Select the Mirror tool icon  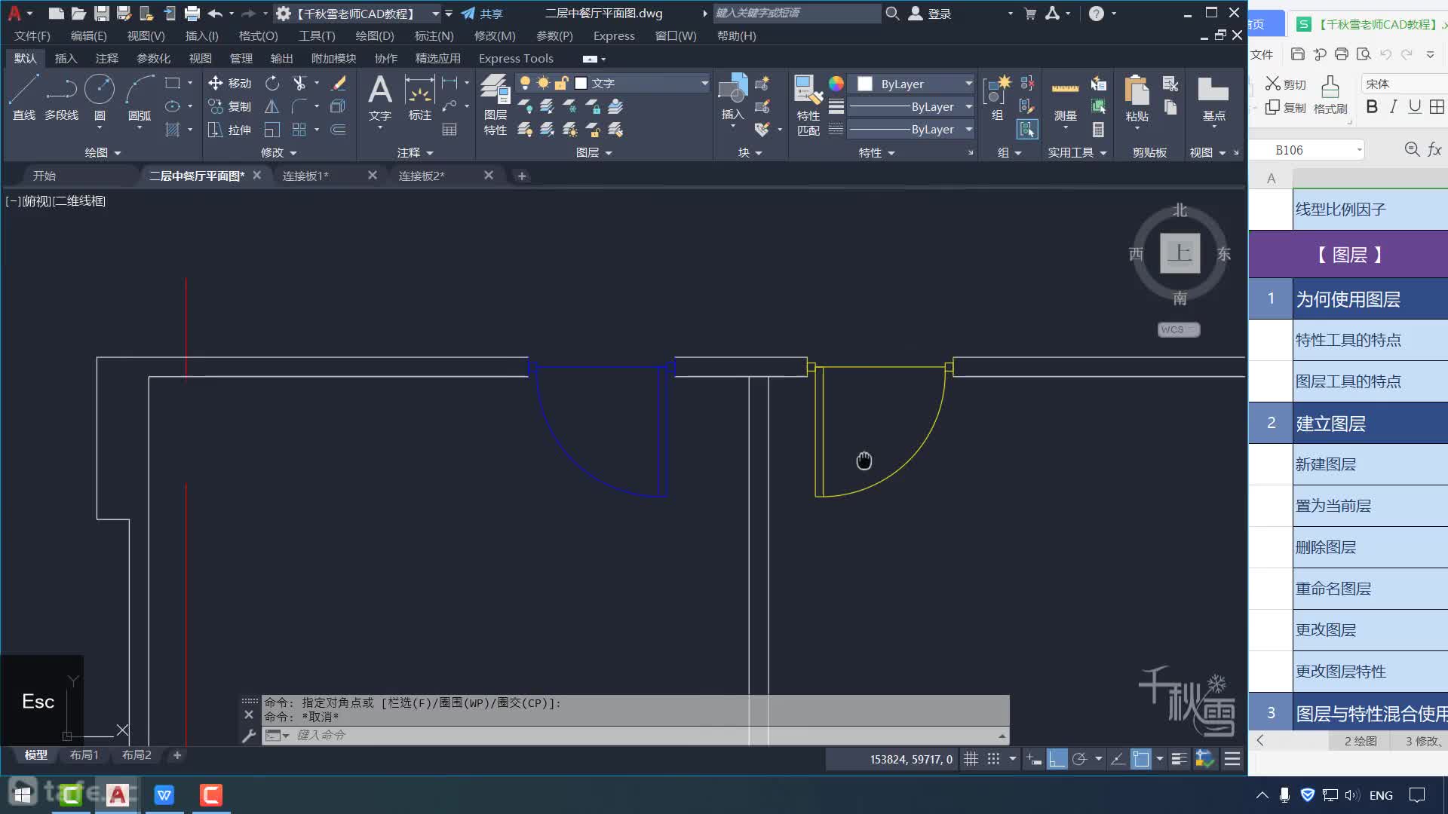(x=272, y=106)
